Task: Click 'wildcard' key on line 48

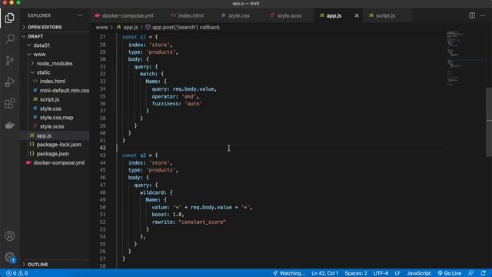Action: tap(153, 192)
